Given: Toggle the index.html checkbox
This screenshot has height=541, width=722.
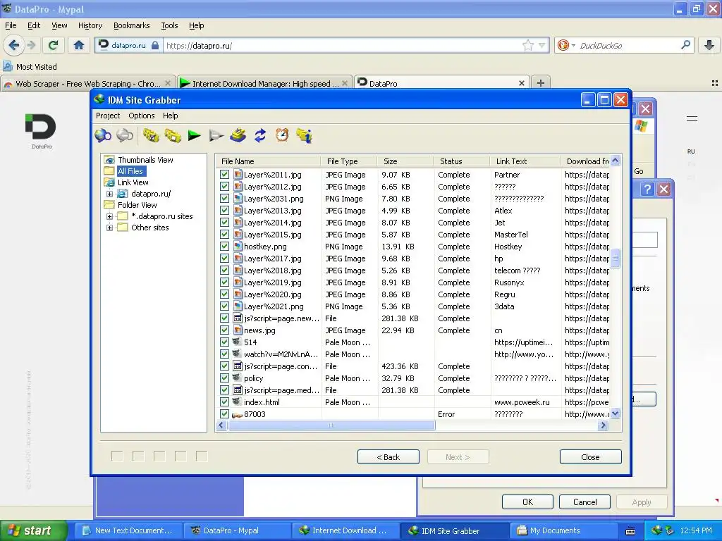Looking at the screenshot, I should 224,402.
